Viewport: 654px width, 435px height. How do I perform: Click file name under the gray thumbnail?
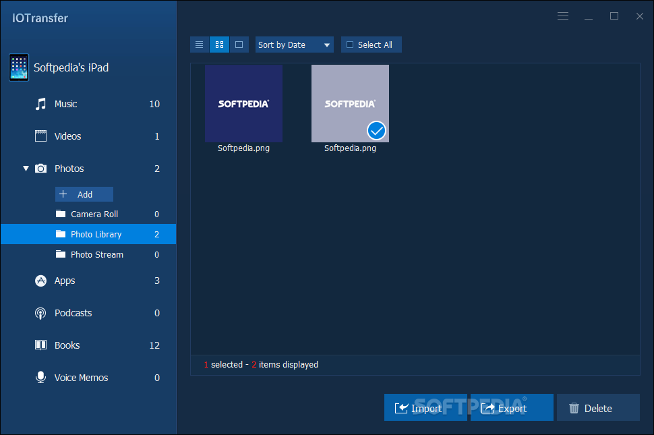point(350,148)
